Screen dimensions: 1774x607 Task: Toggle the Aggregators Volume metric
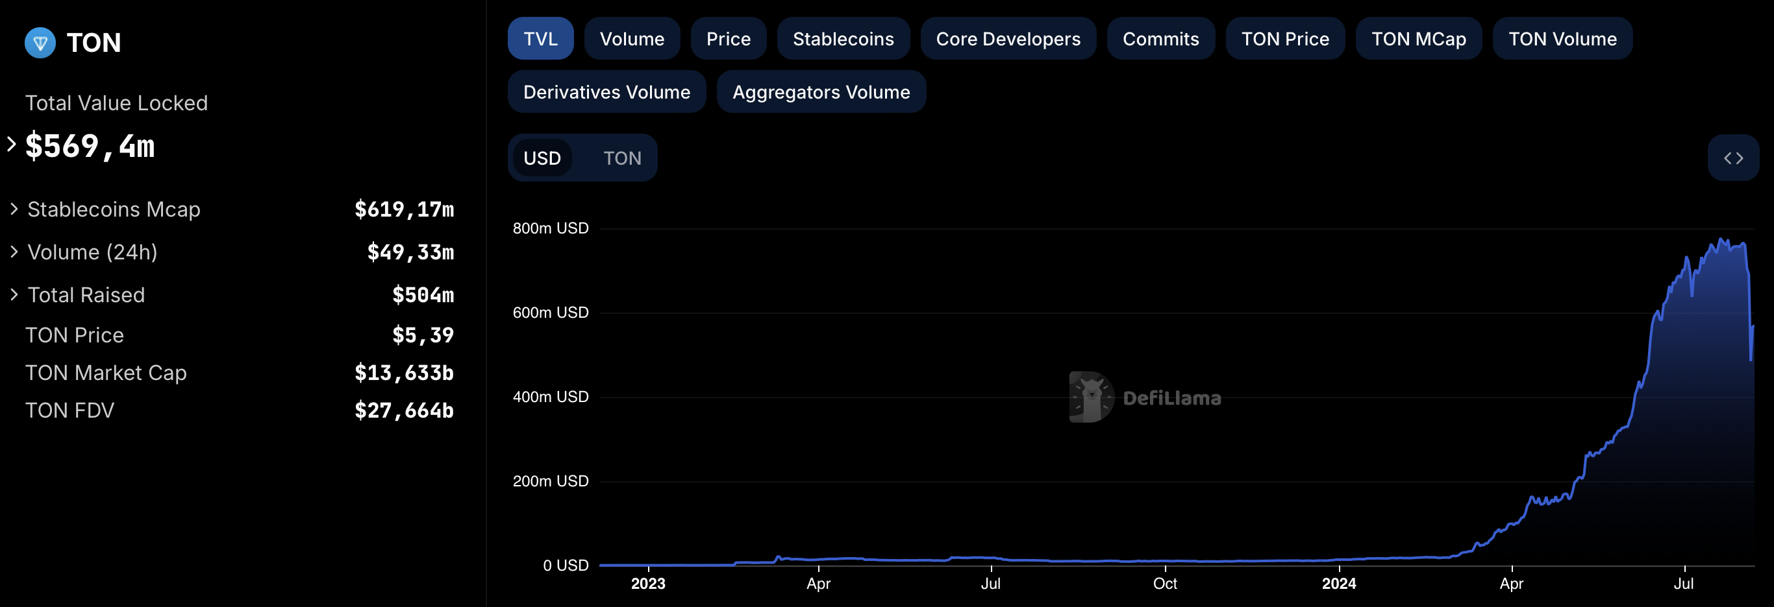point(821,91)
